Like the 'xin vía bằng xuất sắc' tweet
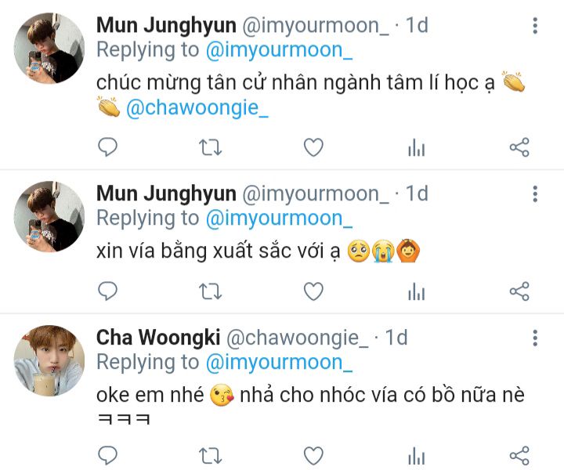This screenshot has height=470, width=564. point(313,291)
